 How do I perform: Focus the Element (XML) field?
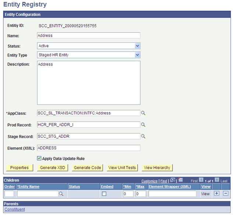pos(89,148)
